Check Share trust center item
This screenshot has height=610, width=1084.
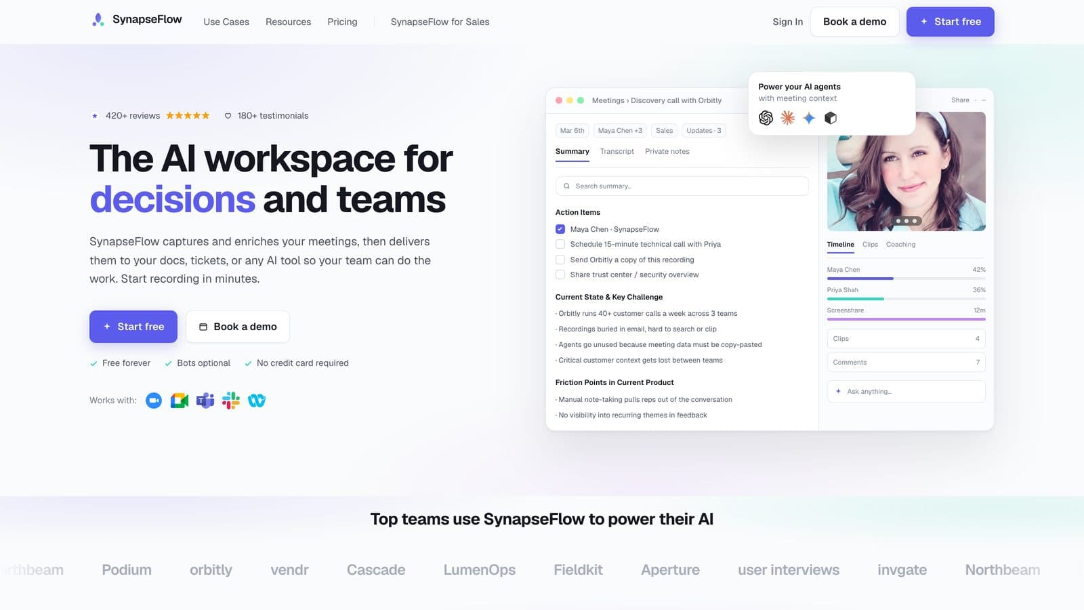pyautogui.click(x=560, y=274)
